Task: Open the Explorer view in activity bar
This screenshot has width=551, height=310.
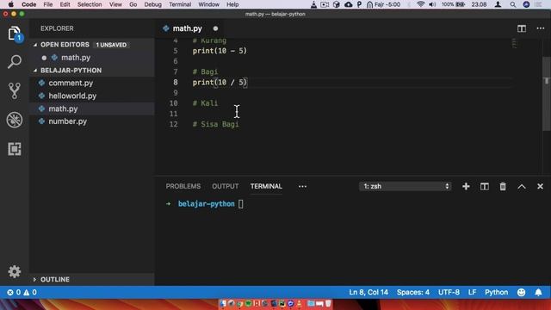Action: [15, 34]
